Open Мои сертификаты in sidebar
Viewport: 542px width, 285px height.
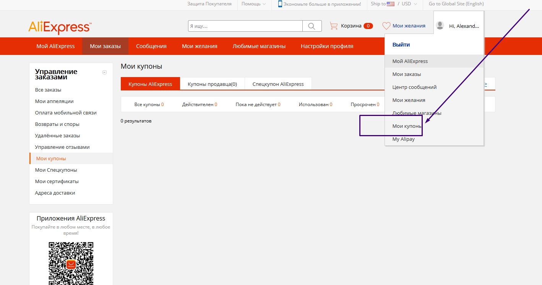(57, 182)
